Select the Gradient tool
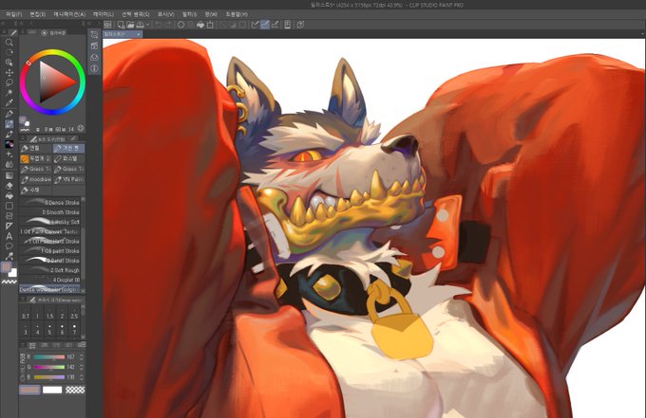Viewport: 646px width, 418px height. (x=9, y=176)
